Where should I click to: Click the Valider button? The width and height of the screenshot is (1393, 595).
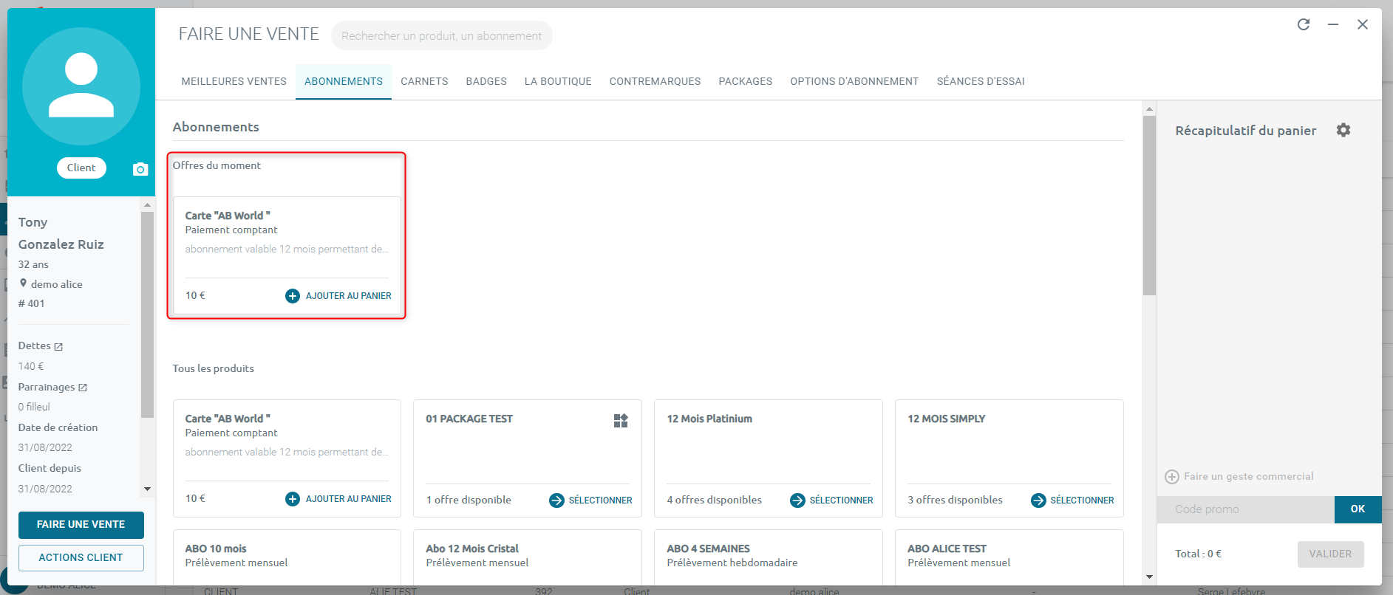point(1330,554)
